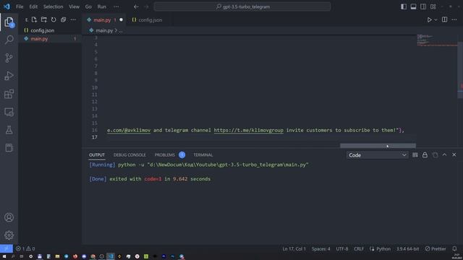Click UTF-8 encoding status item
This screenshot has height=260, width=463.
coord(342,248)
